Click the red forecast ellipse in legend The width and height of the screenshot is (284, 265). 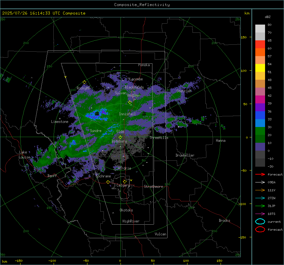pyautogui.click(x=260, y=229)
